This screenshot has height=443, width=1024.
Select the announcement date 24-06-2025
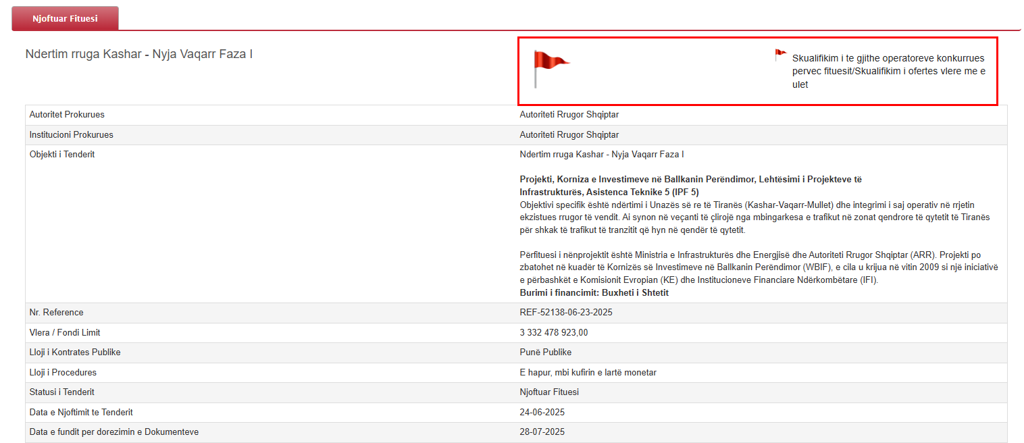[x=542, y=413]
